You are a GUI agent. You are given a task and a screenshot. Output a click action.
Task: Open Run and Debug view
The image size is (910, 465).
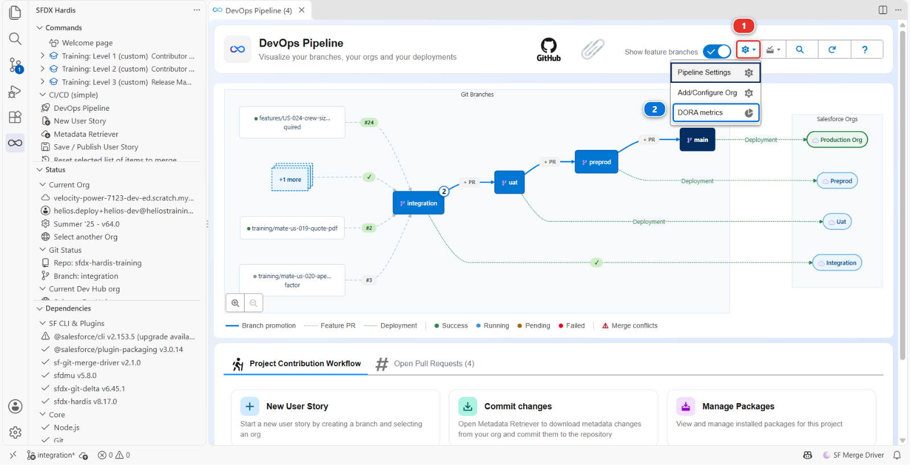click(x=15, y=91)
